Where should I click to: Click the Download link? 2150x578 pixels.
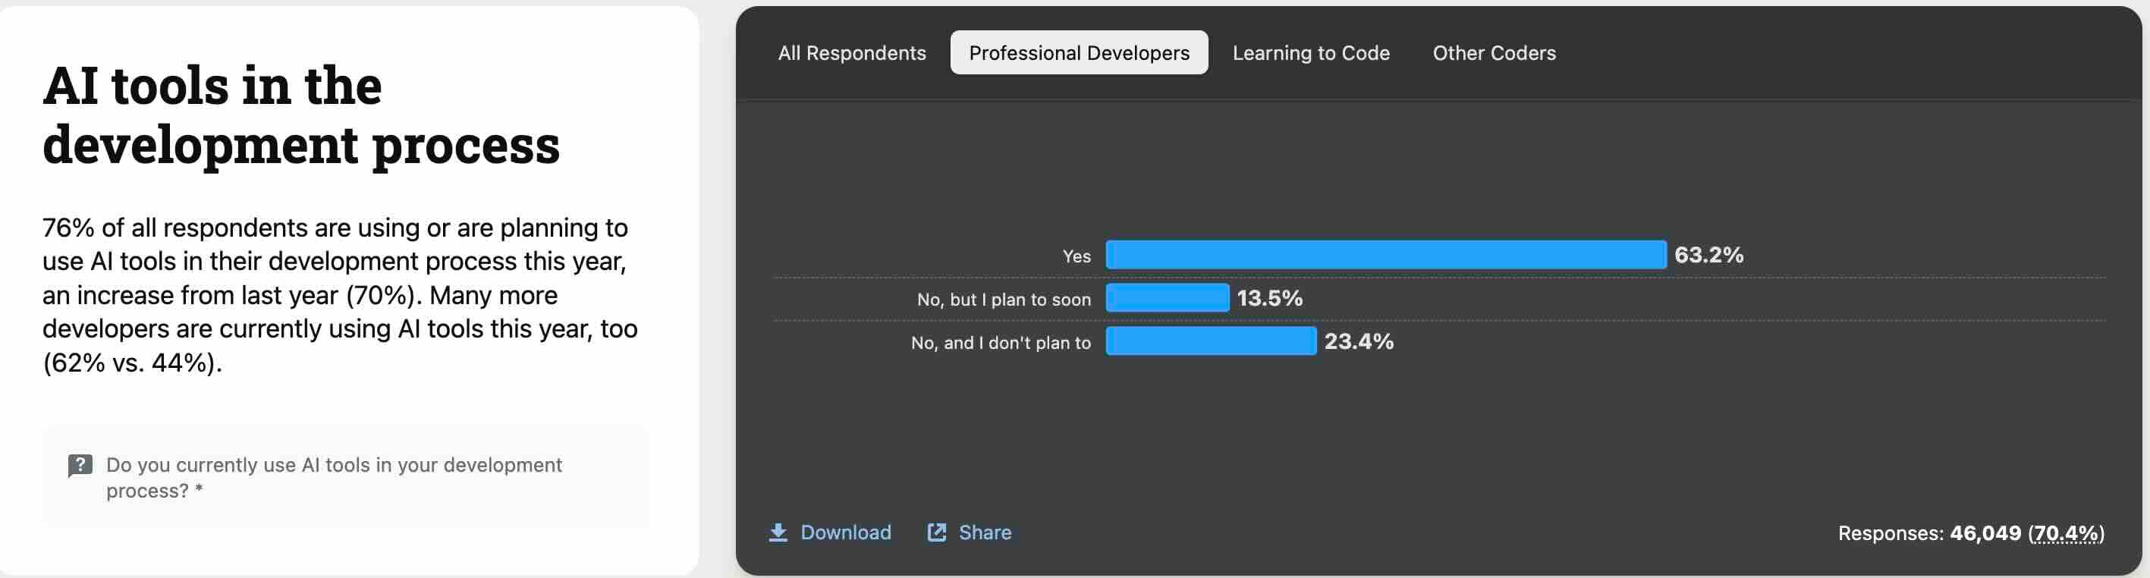pyautogui.click(x=845, y=532)
